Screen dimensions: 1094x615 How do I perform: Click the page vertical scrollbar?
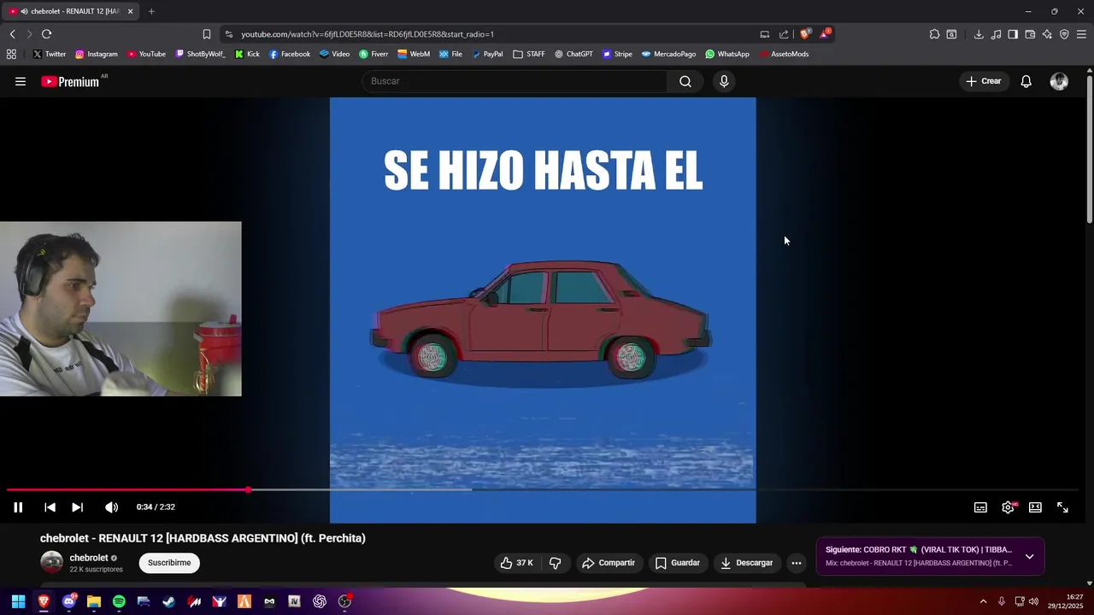pos(1090,149)
